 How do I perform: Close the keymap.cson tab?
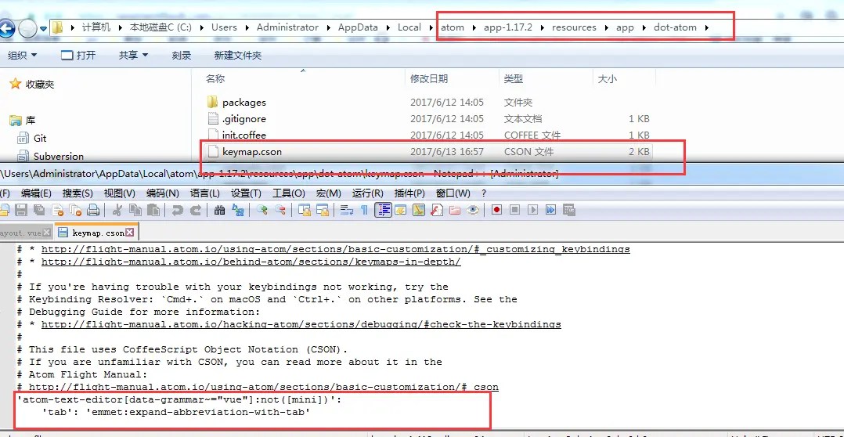[x=129, y=233]
